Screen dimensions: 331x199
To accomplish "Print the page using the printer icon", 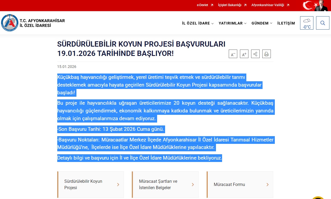I will click(266, 54).
